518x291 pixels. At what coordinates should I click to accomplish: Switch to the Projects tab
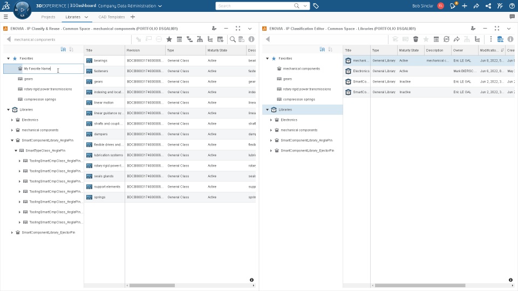point(48,17)
